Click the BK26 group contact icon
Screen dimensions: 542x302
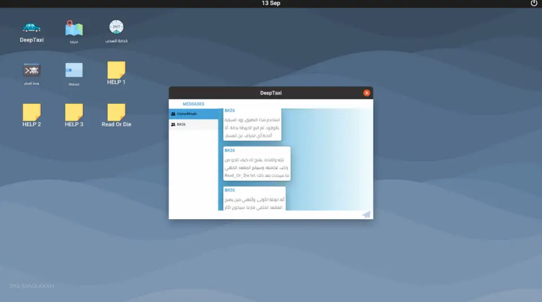click(173, 125)
